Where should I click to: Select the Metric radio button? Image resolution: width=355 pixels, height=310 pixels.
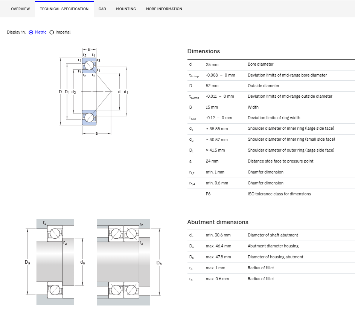click(x=31, y=32)
